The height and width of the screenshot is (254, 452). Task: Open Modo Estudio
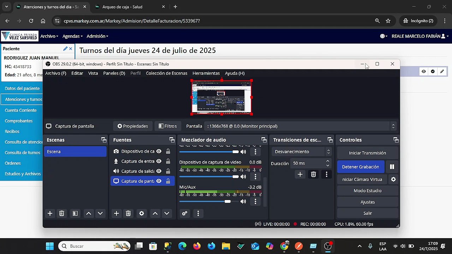(368, 190)
